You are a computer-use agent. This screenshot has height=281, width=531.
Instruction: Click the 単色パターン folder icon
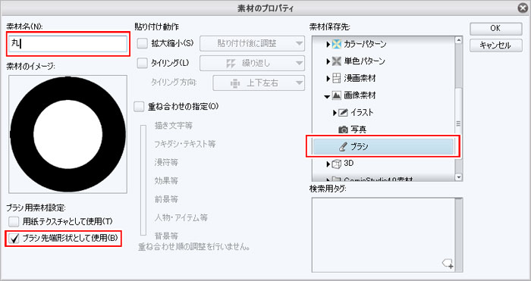336,61
